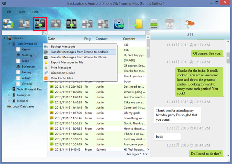232x164 pixels.
Task: Click the device tree search field
Action: tap(22, 33)
